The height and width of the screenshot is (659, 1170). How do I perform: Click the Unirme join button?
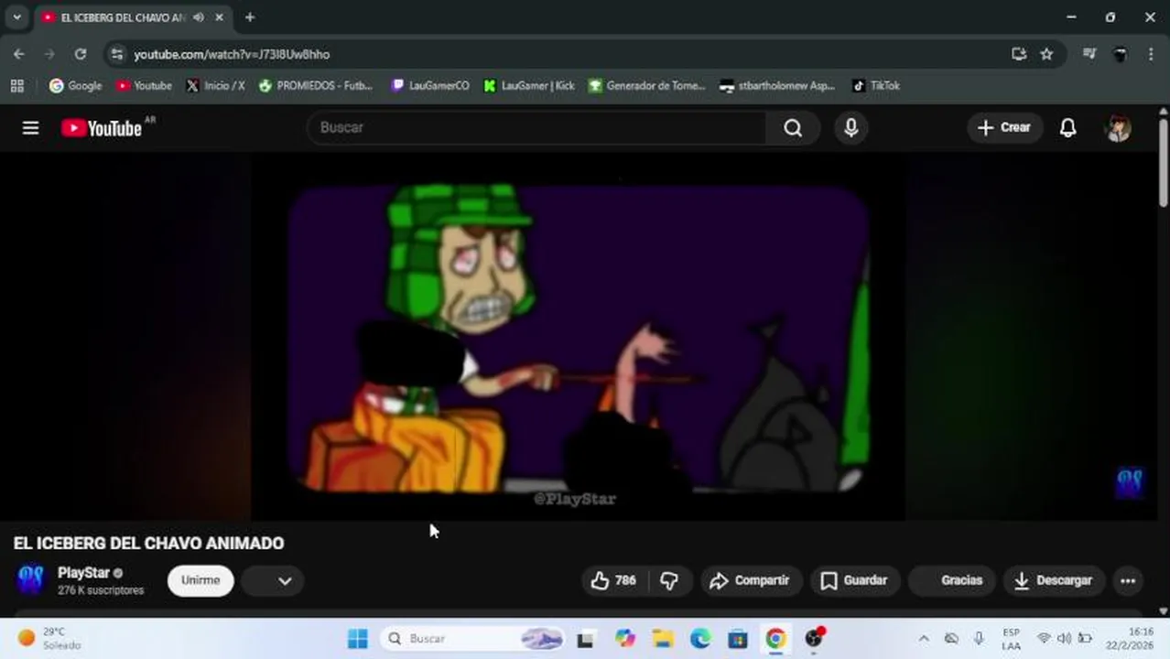click(x=200, y=580)
